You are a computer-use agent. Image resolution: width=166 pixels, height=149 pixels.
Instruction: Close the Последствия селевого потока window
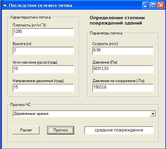pyautogui.click(x=161, y=5)
